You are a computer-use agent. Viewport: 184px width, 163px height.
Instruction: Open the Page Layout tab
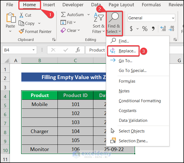pos(121,5)
